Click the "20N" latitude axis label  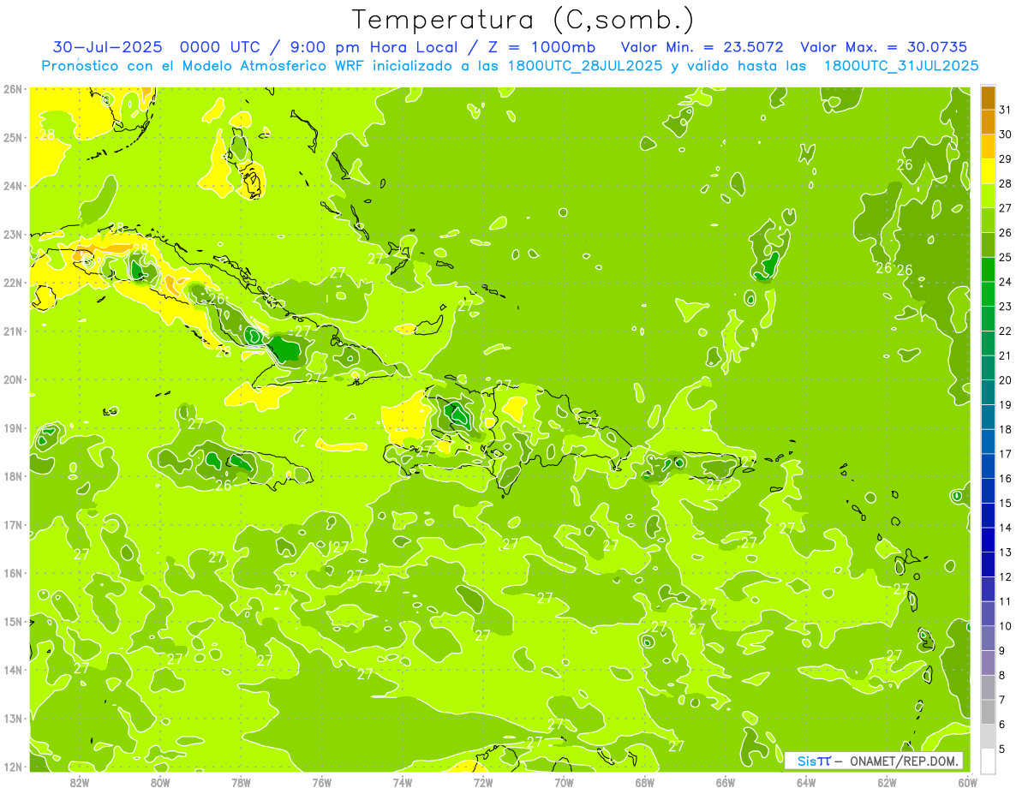click(x=13, y=379)
